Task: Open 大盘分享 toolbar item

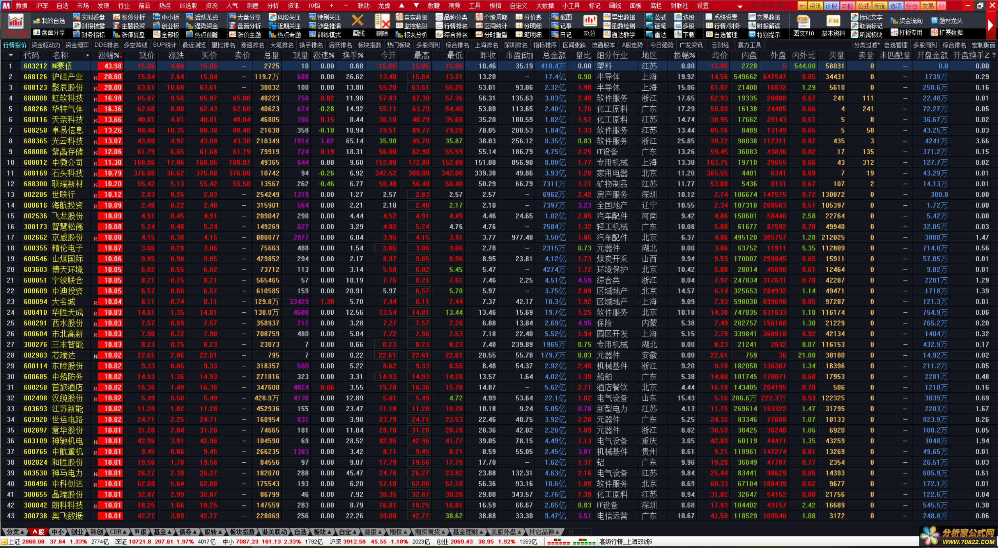Action: tap(245, 17)
